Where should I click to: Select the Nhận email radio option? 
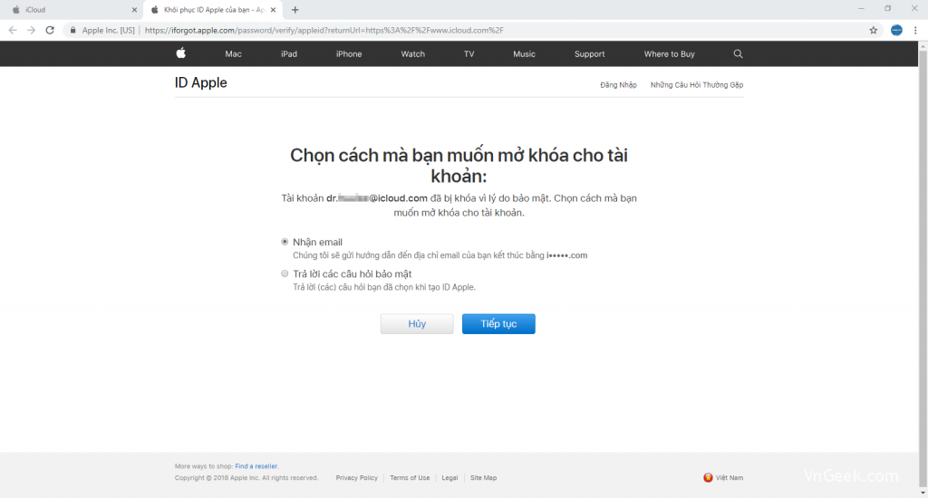point(285,242)
